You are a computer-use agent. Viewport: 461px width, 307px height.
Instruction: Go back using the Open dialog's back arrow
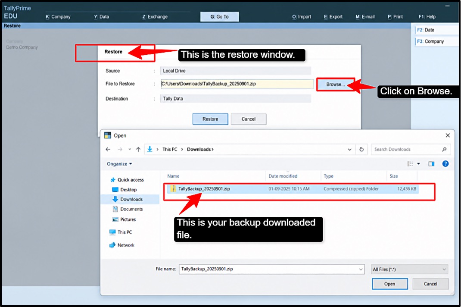click(108, 150)
